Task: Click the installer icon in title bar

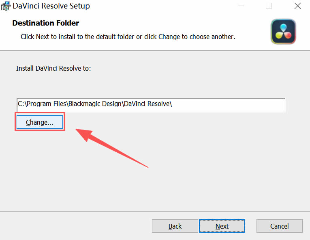Action: point(5,6)
